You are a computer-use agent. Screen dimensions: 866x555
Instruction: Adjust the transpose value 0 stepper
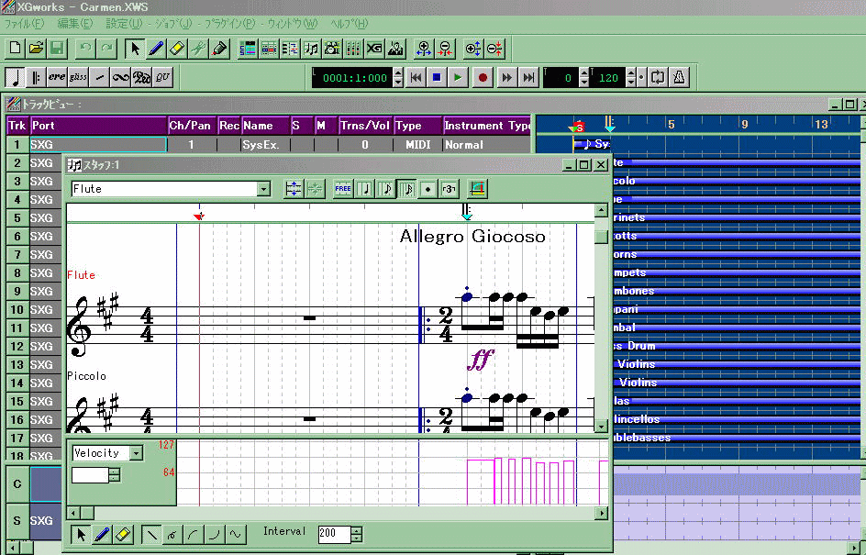click(584, 78)
